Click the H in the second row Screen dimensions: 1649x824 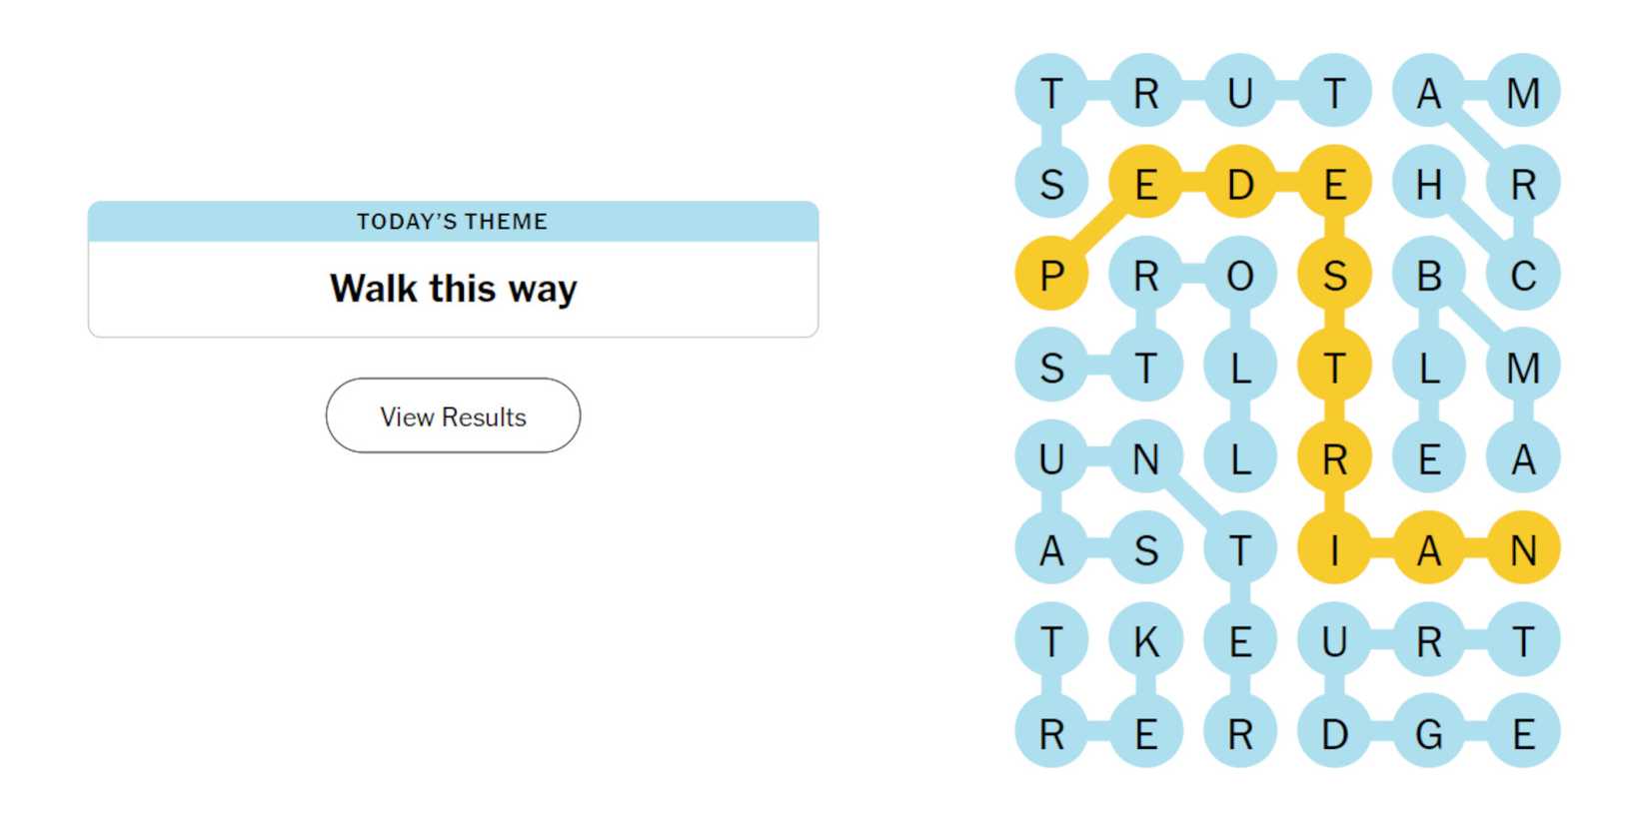(1429, 183)
